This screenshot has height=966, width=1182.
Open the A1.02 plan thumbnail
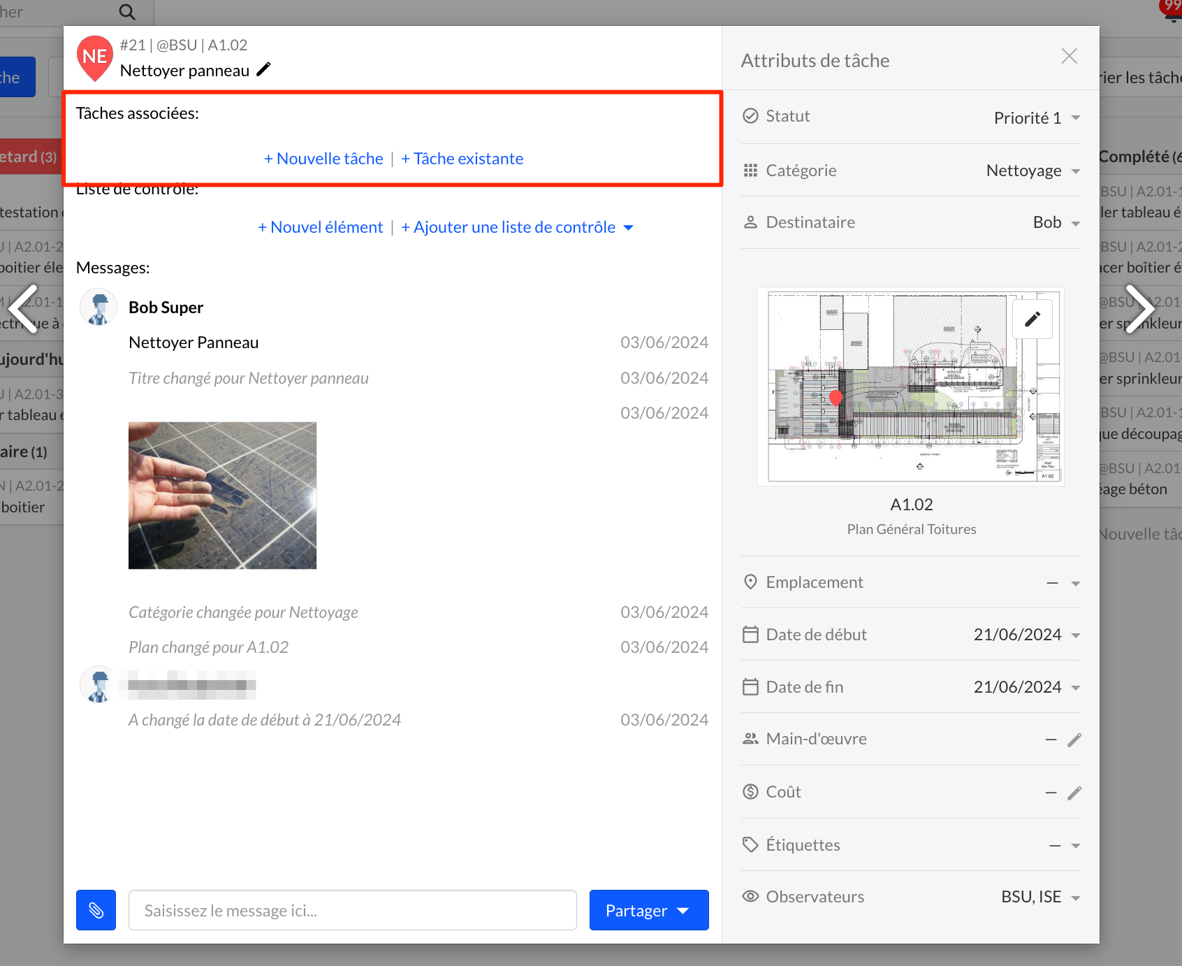[911, 387]
